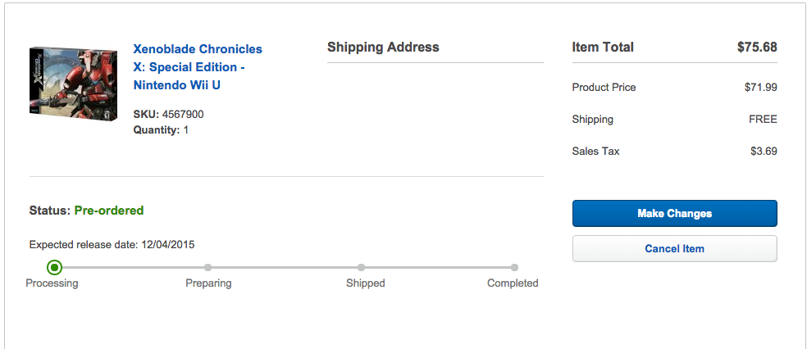This screenshot has height=349, width=807.
Task: Click the Item Total amount $75.68
Action: 757,48
